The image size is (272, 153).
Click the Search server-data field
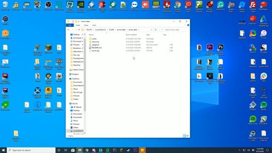point(174,30)
